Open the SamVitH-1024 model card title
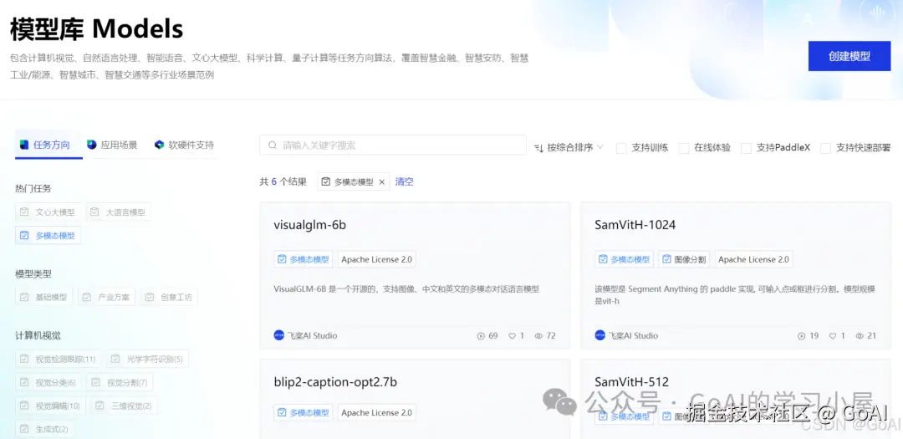Screen dimensions: 903x439 [635, 225]
